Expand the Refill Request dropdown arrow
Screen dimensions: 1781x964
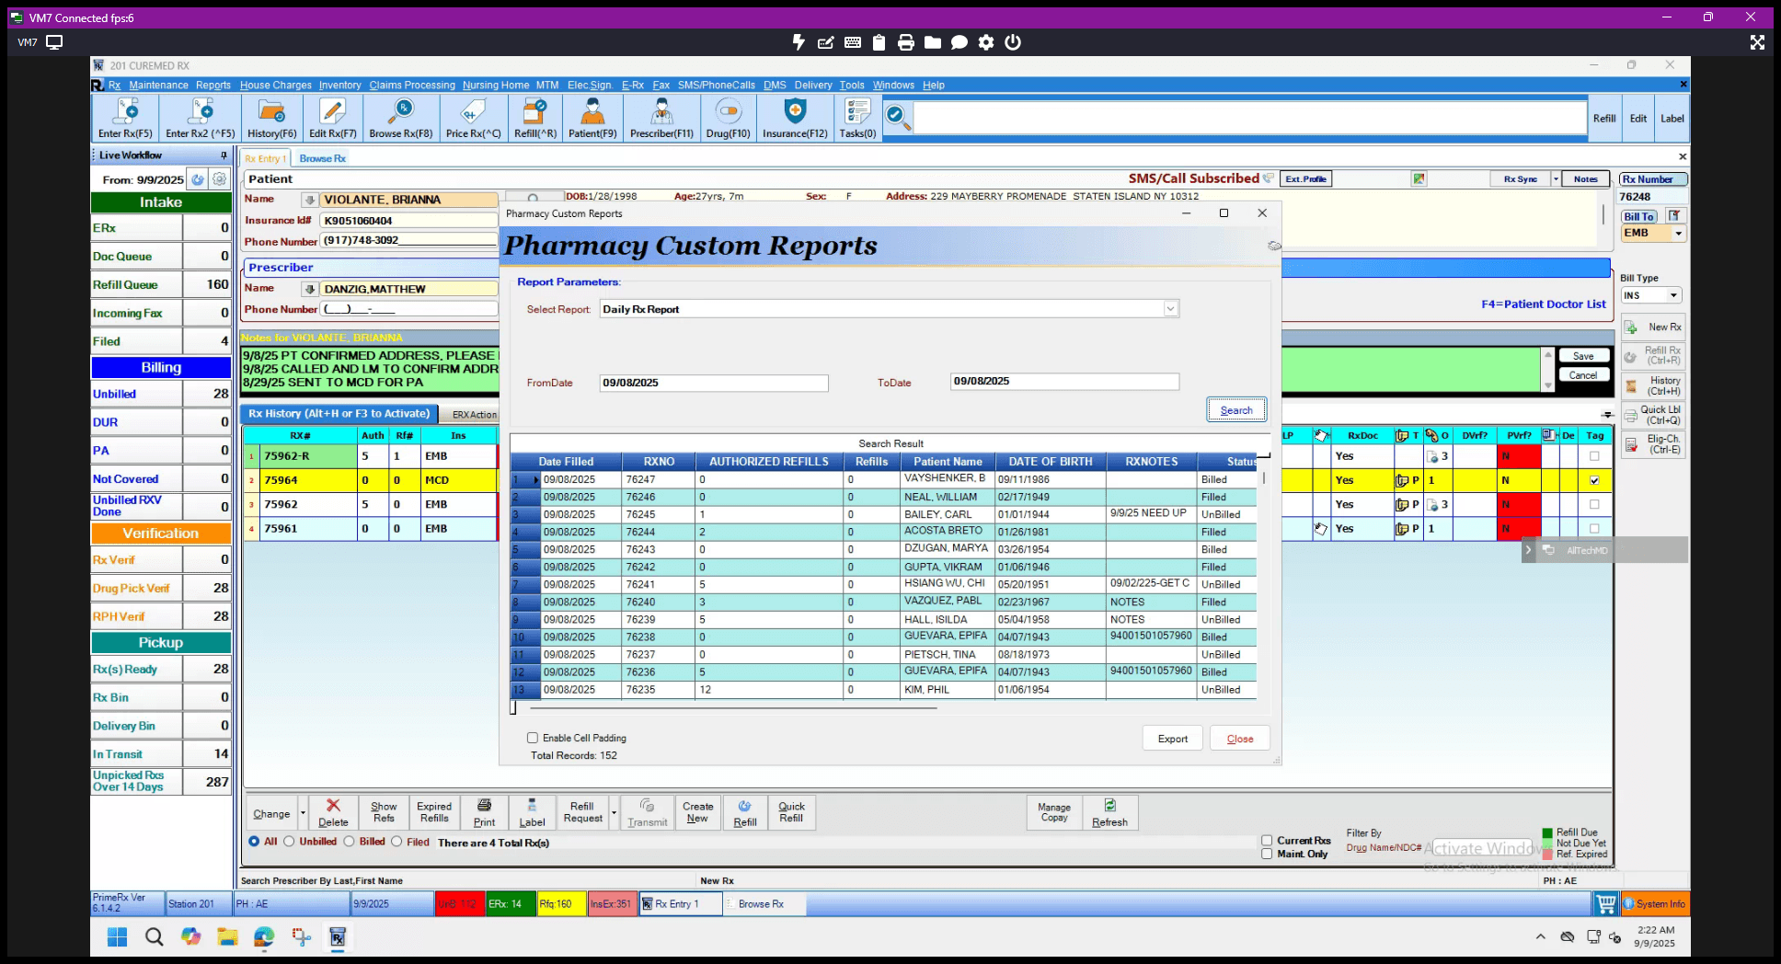tap(614, 814)
